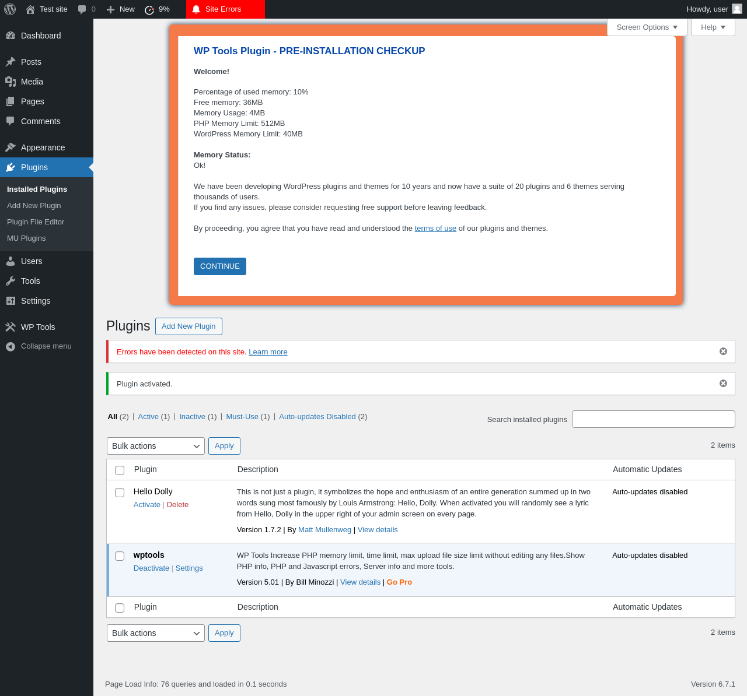View details for Hello Dolly
Screen dimensions: 747x696
click(x=378, y=530)
